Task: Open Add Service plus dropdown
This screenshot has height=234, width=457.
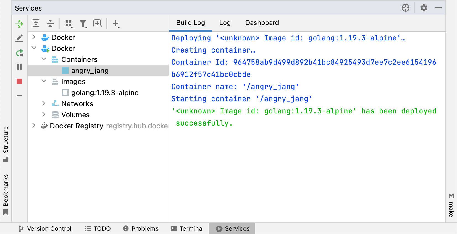Action: 116,24
